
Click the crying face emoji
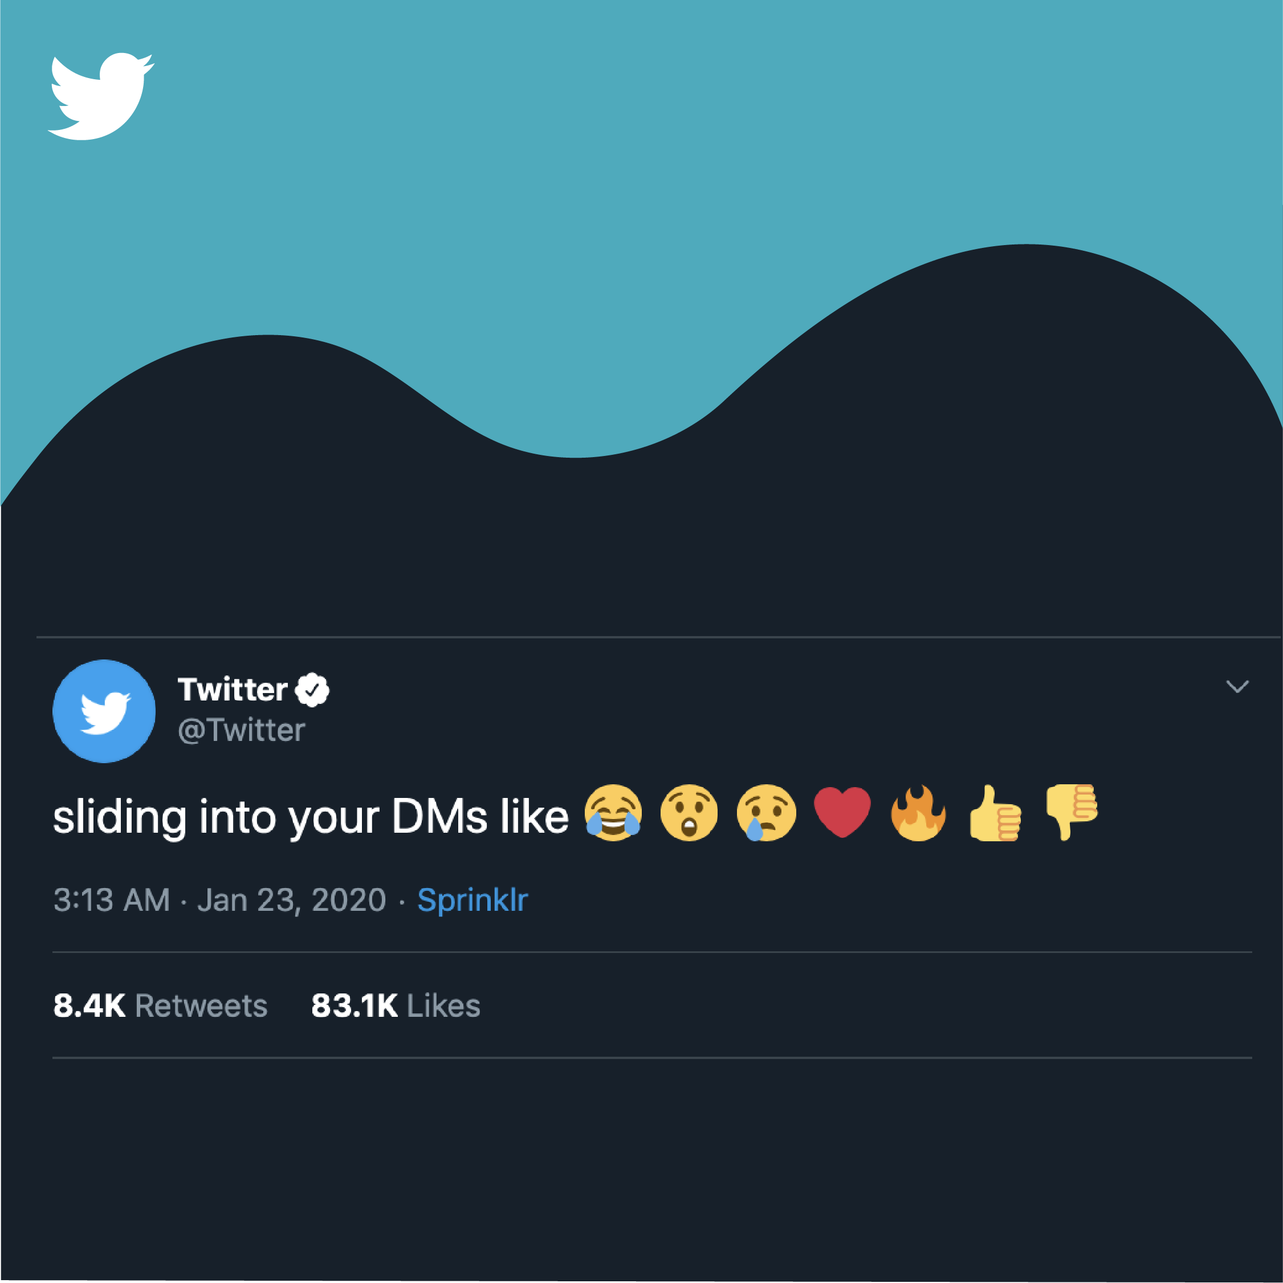(x=765, y=813)
